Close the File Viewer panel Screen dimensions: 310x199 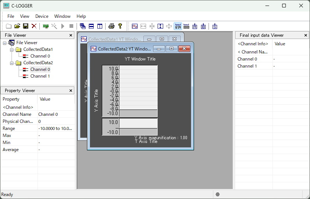click(x=71, y=35)
